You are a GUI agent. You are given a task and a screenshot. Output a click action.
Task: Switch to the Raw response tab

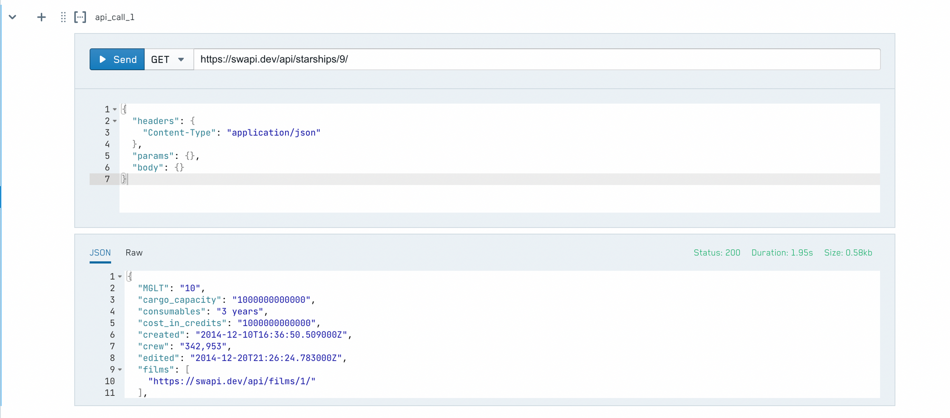click(134, 253)
